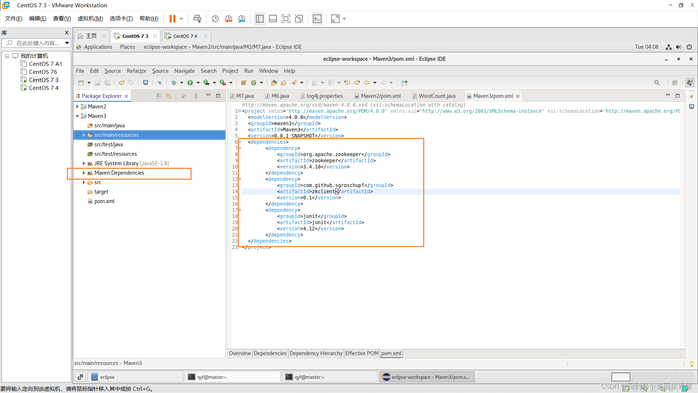Click the Open Task folder icon
Screen dimensions: 698x393
pos(284,83)
